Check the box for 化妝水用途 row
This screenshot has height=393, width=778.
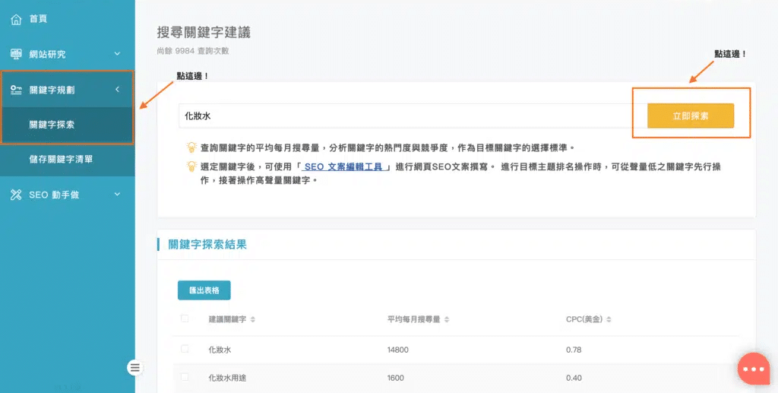(185, 377)
